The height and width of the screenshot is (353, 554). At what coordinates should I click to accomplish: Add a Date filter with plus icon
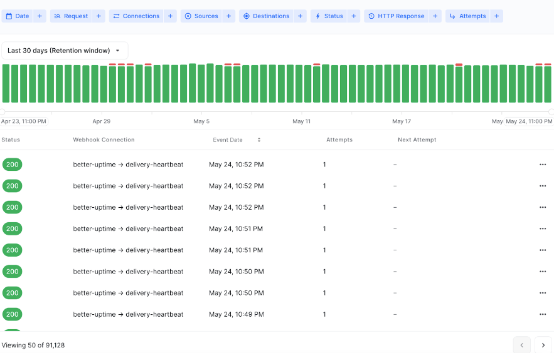[x=40, y=16]
